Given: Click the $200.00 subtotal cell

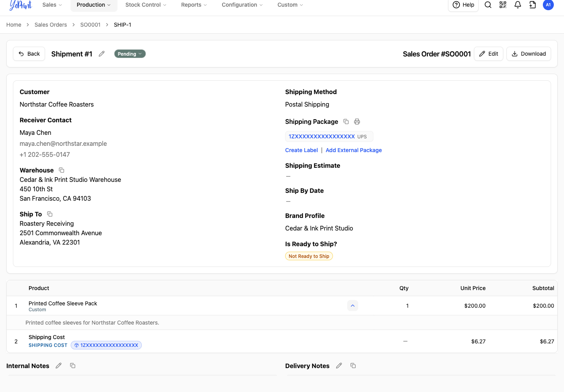Looking at the screenshot, I should click(x=543, y=306).
